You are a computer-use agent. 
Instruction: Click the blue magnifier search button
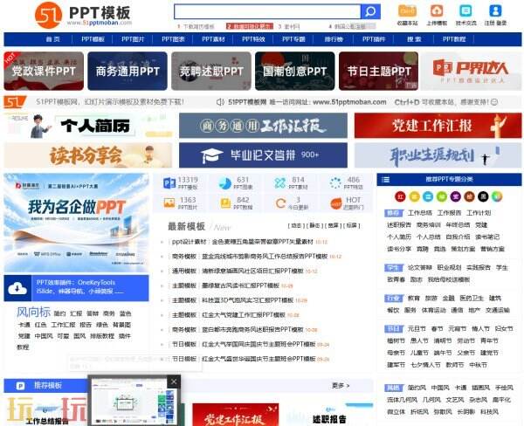370,11
